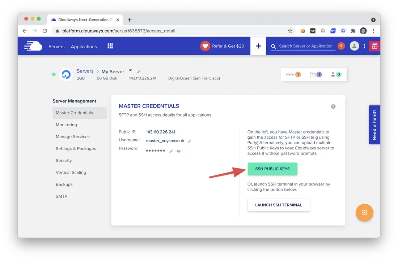Reveal password with the eye icon

179,151
